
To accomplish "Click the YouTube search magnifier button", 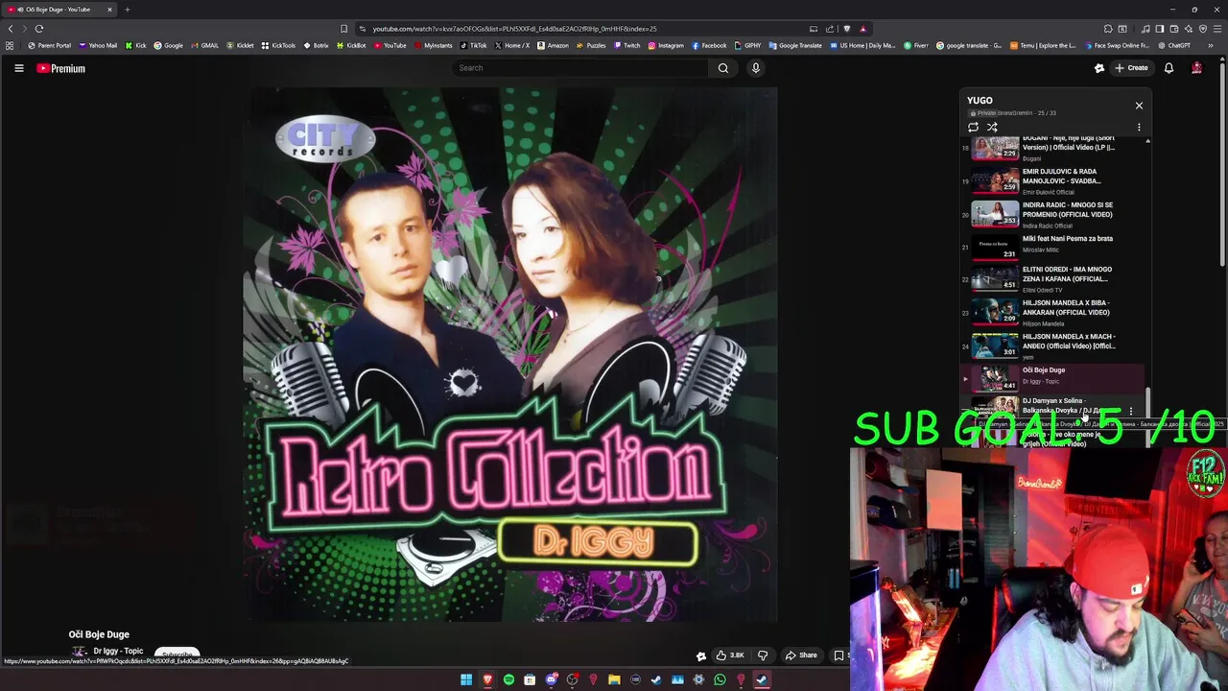I will (x=723, y=68).
